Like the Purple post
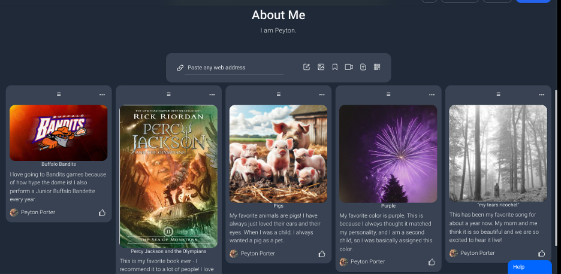This screenshot has width=561, height=274. (x=432, y=262)
